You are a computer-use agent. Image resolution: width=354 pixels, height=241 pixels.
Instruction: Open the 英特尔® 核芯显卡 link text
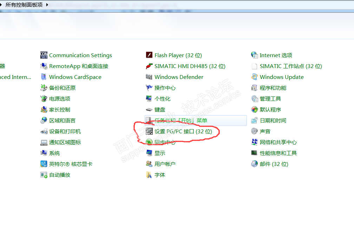tap(71, 164)
